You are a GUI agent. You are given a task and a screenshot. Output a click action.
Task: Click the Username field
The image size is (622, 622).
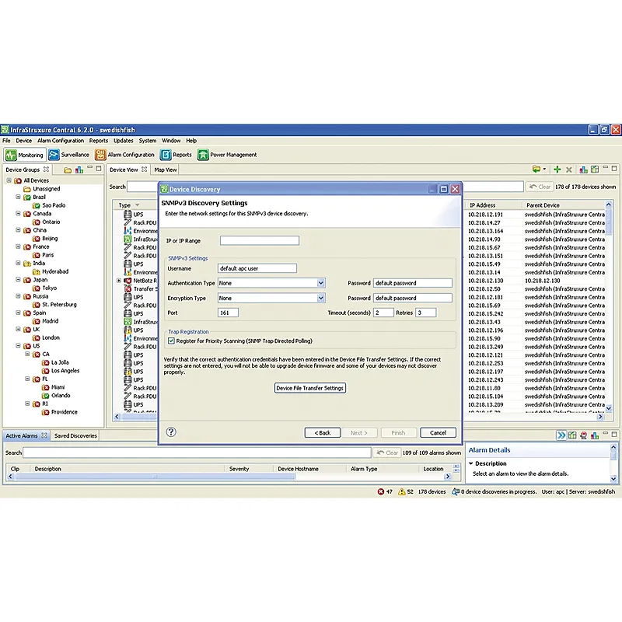click(257, 268)
